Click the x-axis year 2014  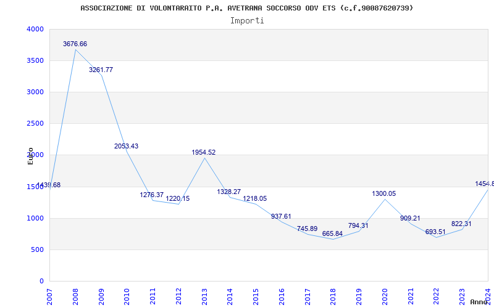point(230,297)
